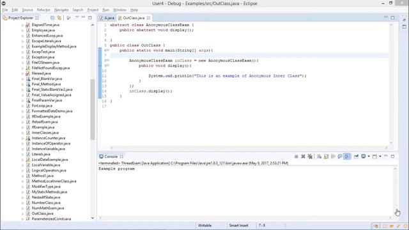The image size is (409, 230).
Task: Remove all terminated launches
Action: [x=310, y=157]
